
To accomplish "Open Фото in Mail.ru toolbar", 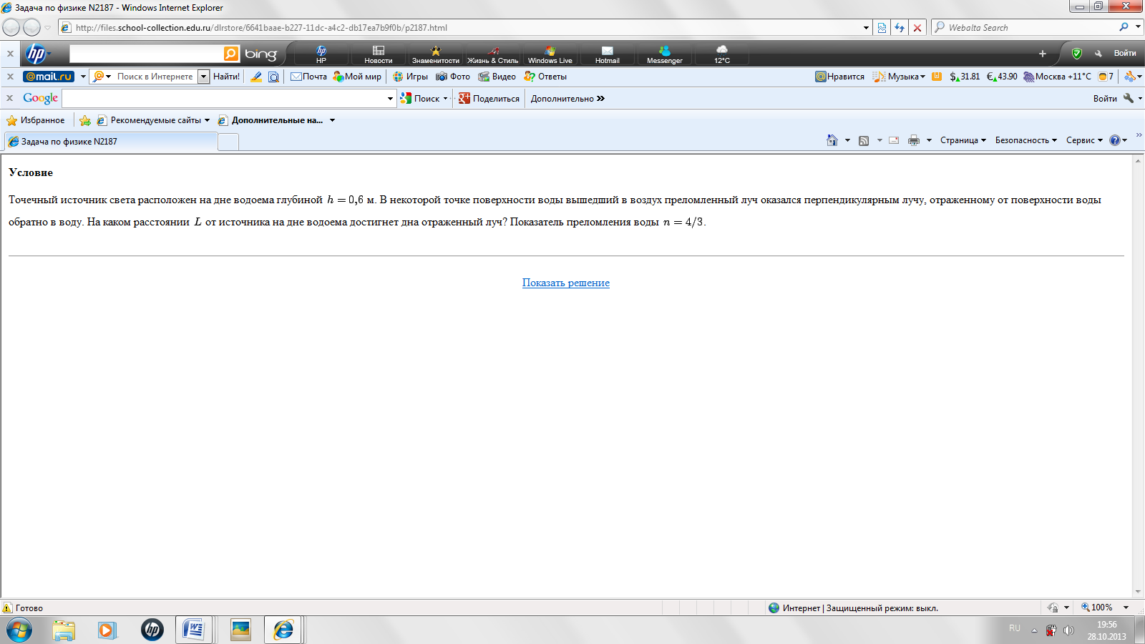I will click(453, 77).
